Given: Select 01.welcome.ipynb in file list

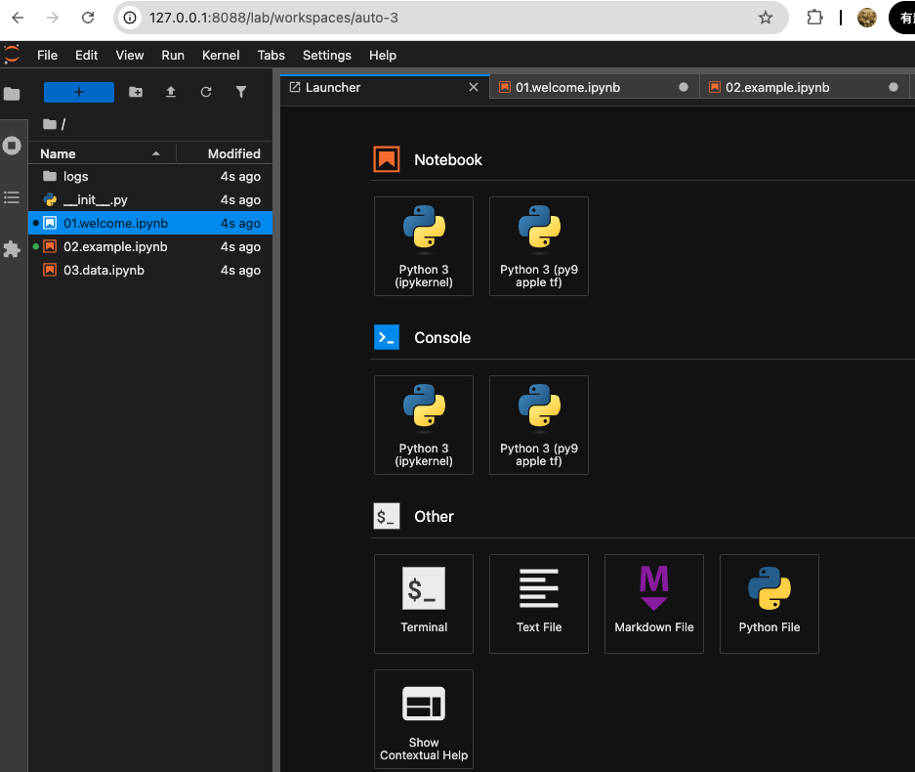Looking at the screenshot, I should (150, 223).
